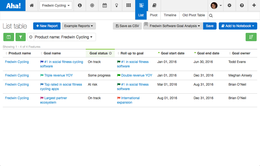Click the New Report button
The image size is (260, 166).
[x=47, y=26]
